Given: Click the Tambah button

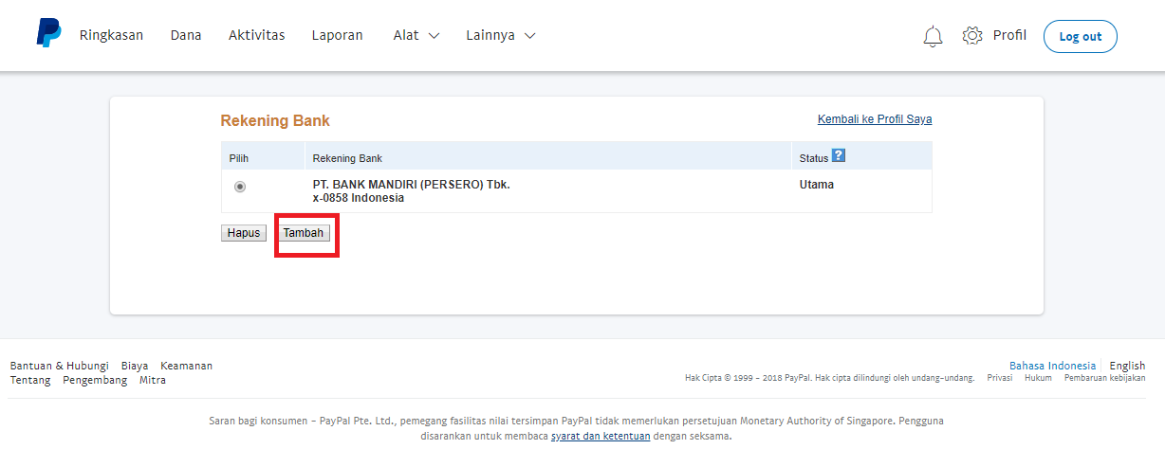Looking at the screenshot, I should [x=304, y=233].
